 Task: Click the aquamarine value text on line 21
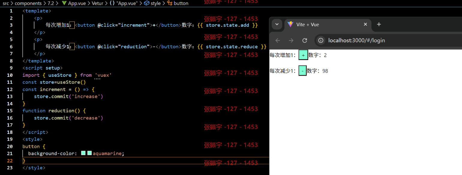(x=107, y=153)
